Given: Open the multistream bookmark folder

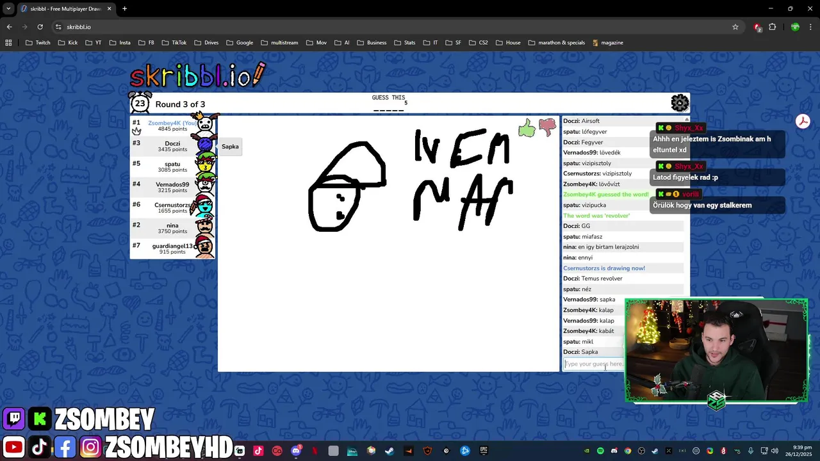Looking at the screenshot, I should coord(279,43).
